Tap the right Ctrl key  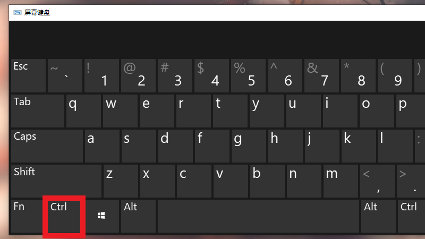tap(411, 216)
